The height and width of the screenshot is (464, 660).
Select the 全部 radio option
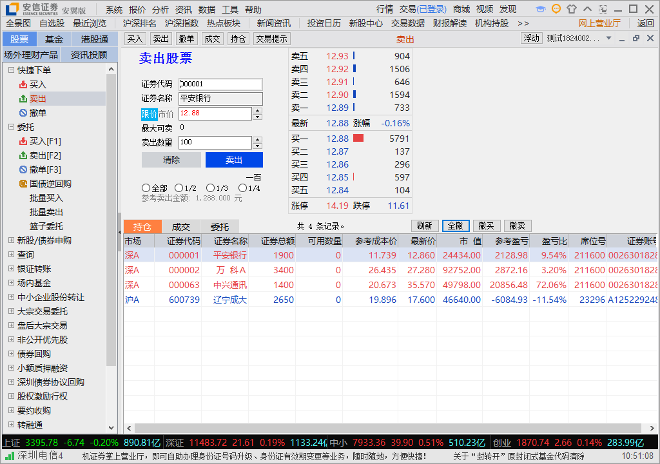(x=146, y=188)
